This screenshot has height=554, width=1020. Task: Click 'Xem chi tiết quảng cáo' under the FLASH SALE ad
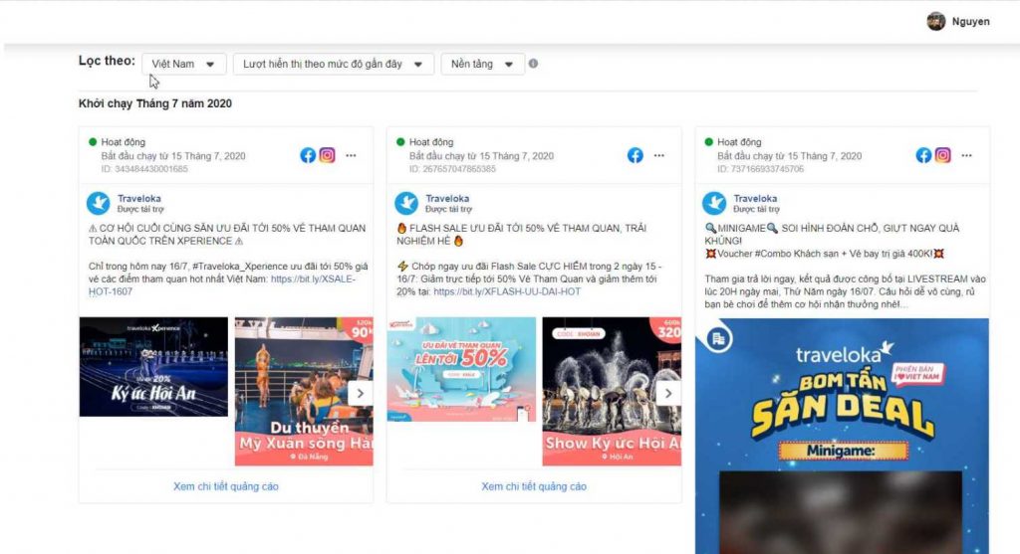(x=534, y=486)
